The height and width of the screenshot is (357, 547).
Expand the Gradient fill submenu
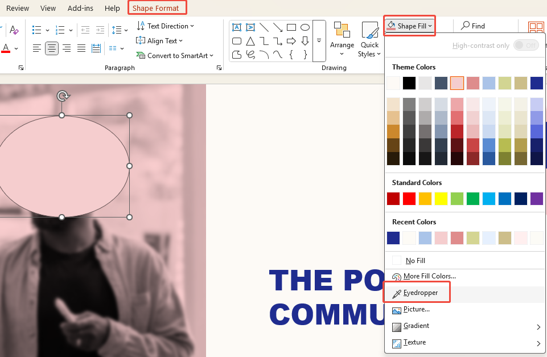(x=465, y=326)
